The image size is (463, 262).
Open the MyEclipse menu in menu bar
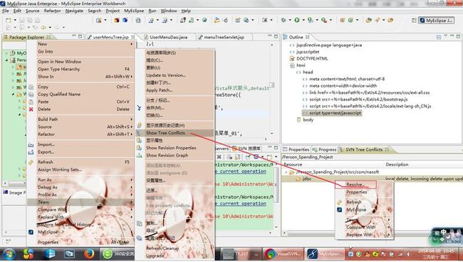pyautogui.click(x=134, y=11)
